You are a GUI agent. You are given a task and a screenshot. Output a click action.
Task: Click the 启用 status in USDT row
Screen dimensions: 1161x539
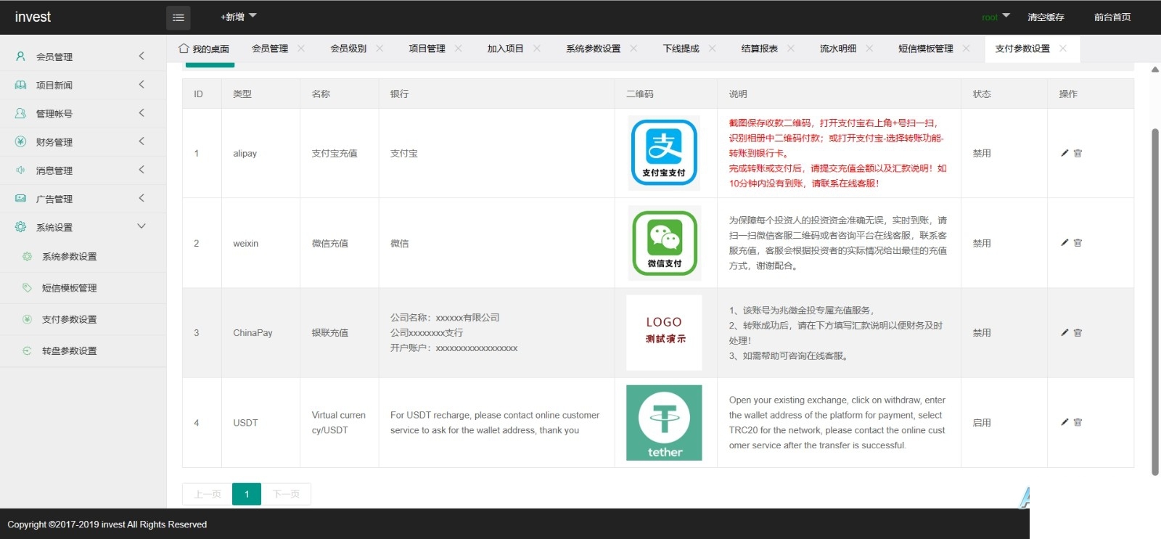point(982,422)
